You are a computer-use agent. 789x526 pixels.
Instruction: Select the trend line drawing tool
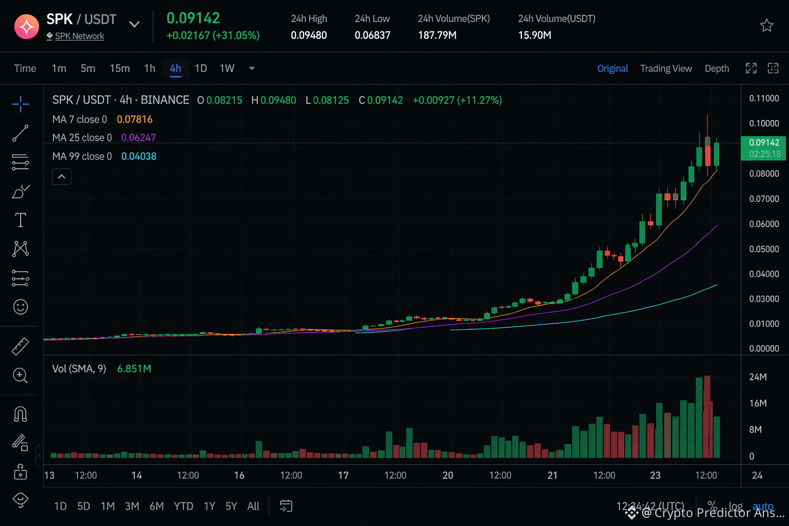pos(21,133)
